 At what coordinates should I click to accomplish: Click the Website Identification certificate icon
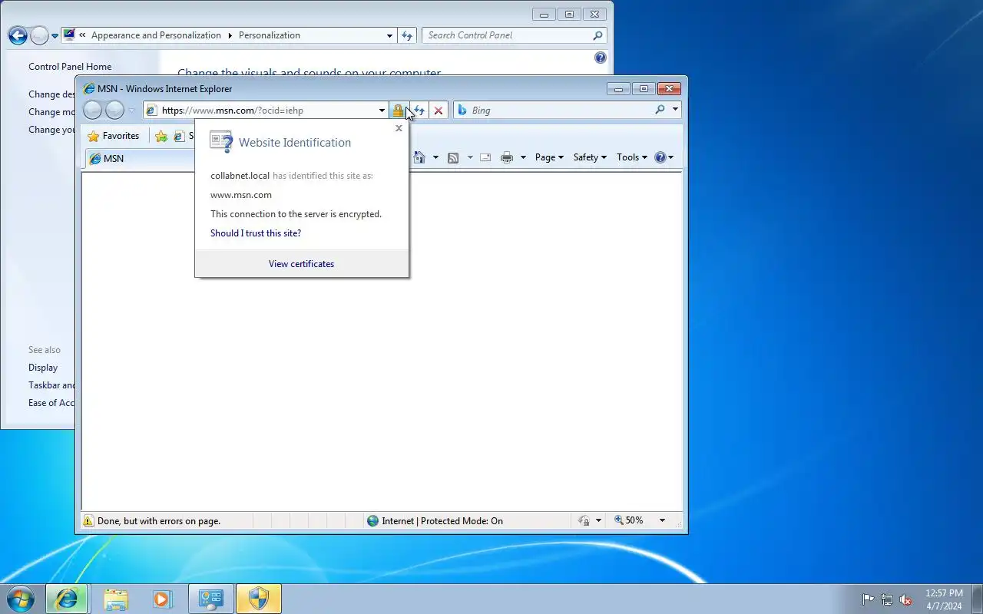221,142
